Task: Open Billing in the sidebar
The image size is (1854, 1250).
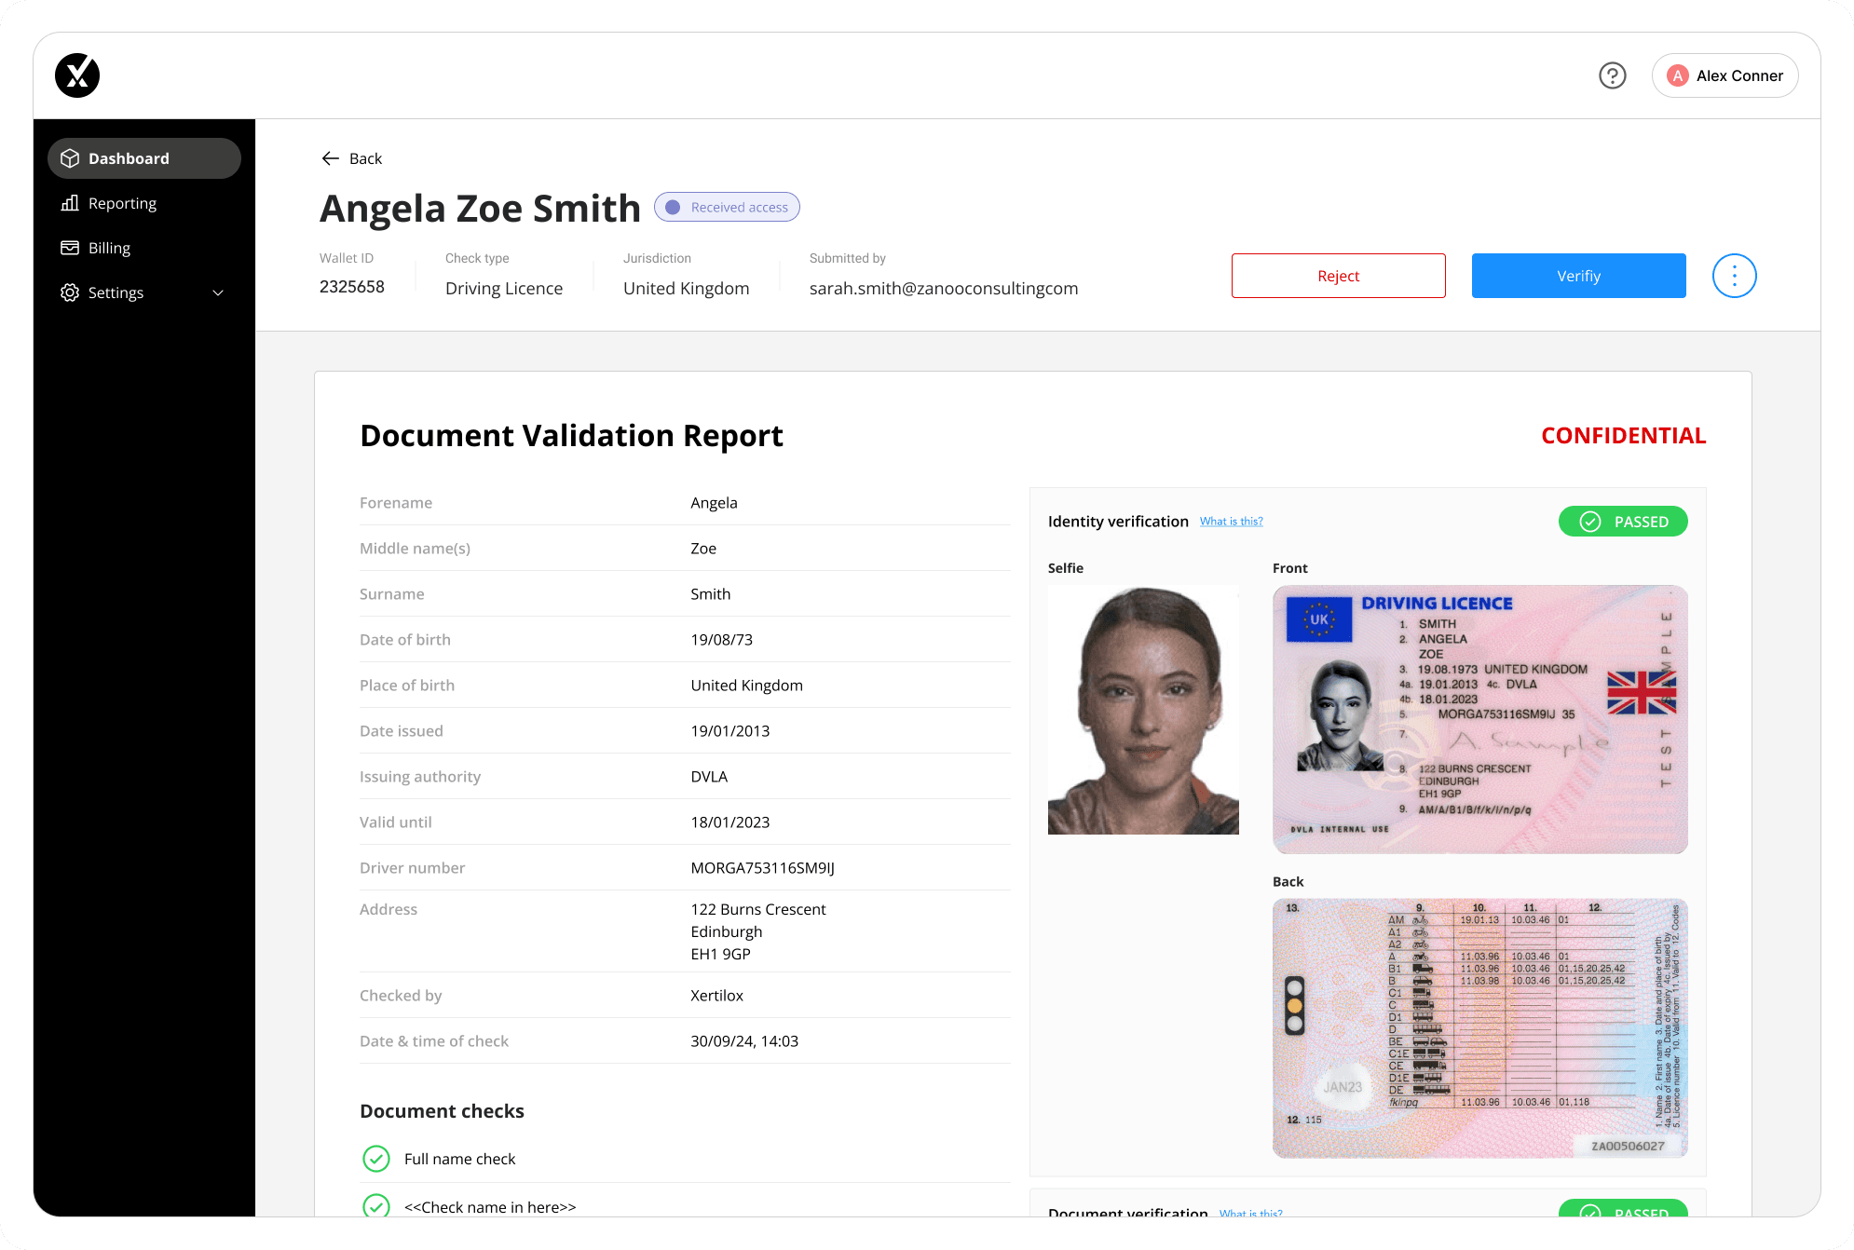Action: tap(144, 248)
